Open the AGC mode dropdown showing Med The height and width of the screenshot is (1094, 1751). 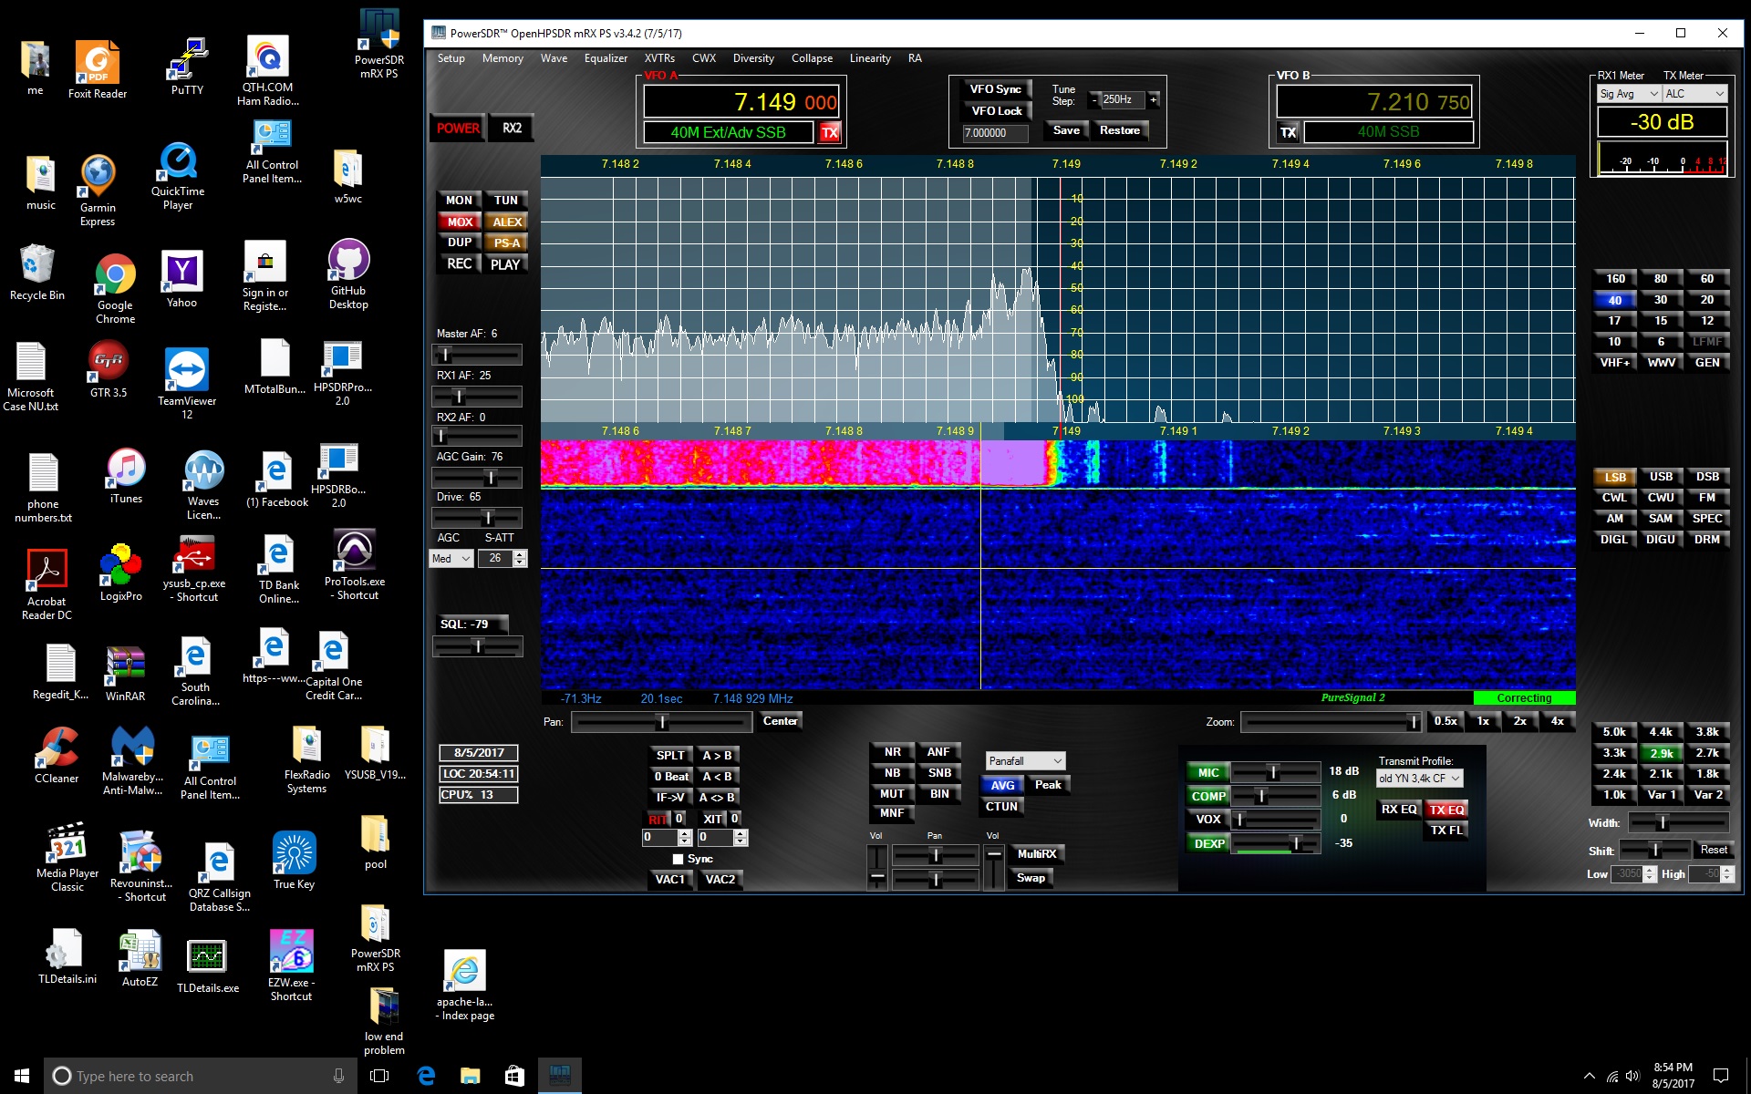(x=451, y=558)
